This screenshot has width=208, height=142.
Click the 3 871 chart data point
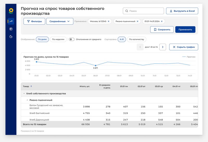[x=95, y=66]
